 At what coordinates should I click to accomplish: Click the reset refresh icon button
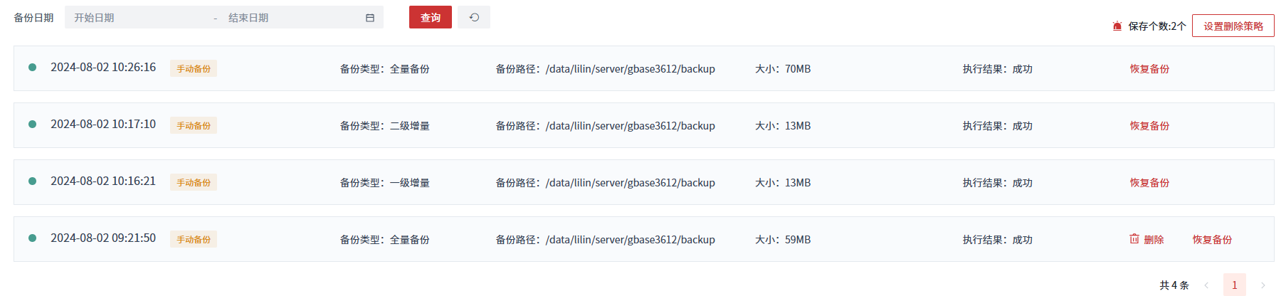click(x=474, y=18)
